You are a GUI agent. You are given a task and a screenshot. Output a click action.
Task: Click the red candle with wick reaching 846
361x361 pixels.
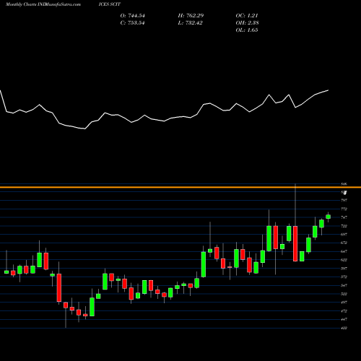(x=295, y=243)
